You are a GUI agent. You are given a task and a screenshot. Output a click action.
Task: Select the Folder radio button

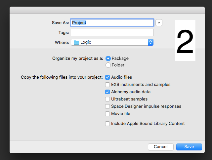point(108,65)
